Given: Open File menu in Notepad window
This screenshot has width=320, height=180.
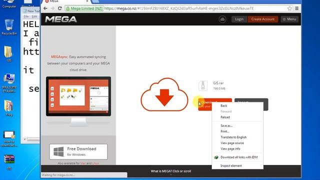Looking at the screenshot, I should (26, 16).
